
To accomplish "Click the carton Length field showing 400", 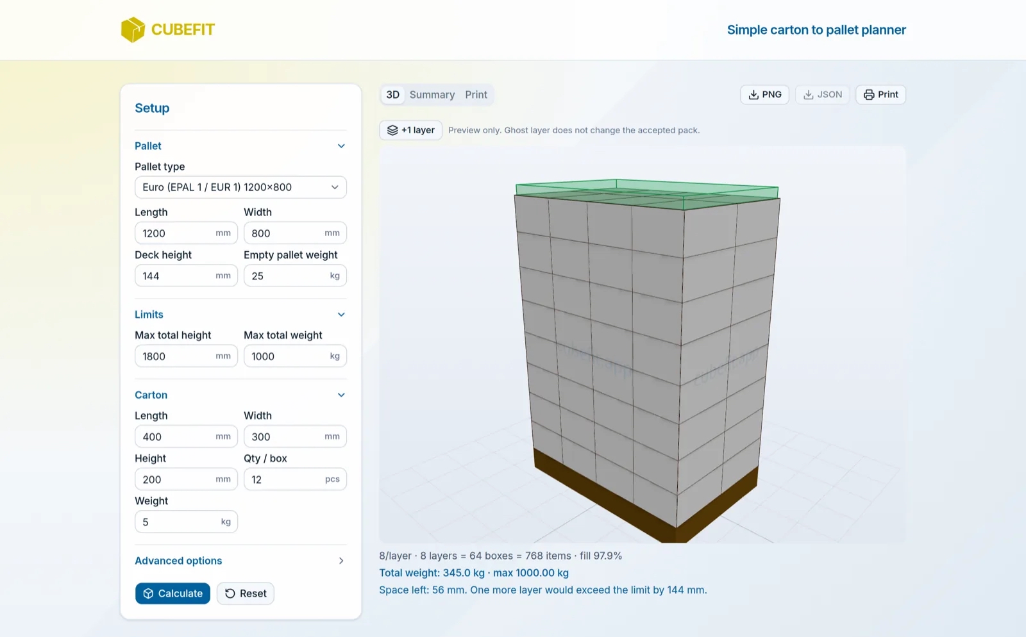I will coord(186,437).
